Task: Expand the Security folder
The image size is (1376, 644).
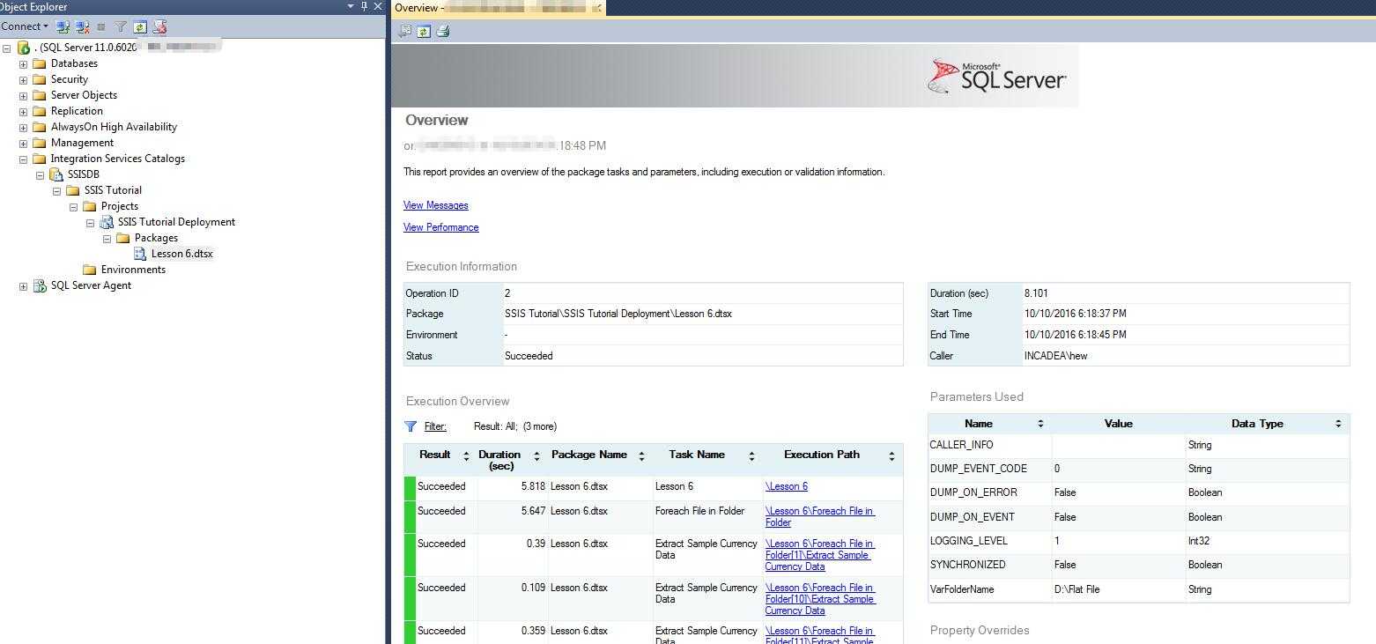Action: pos(23,79)
